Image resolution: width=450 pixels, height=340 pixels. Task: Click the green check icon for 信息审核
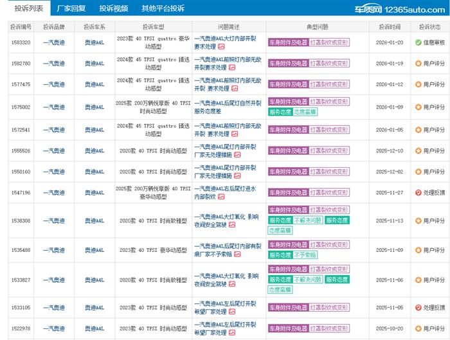tap(418, 42)
